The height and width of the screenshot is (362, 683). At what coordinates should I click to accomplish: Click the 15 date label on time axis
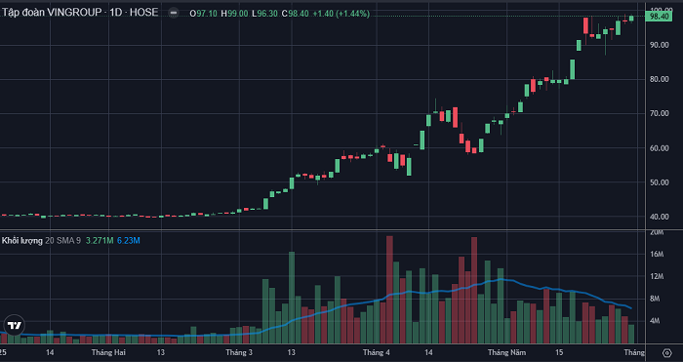[x=559, y=352]
